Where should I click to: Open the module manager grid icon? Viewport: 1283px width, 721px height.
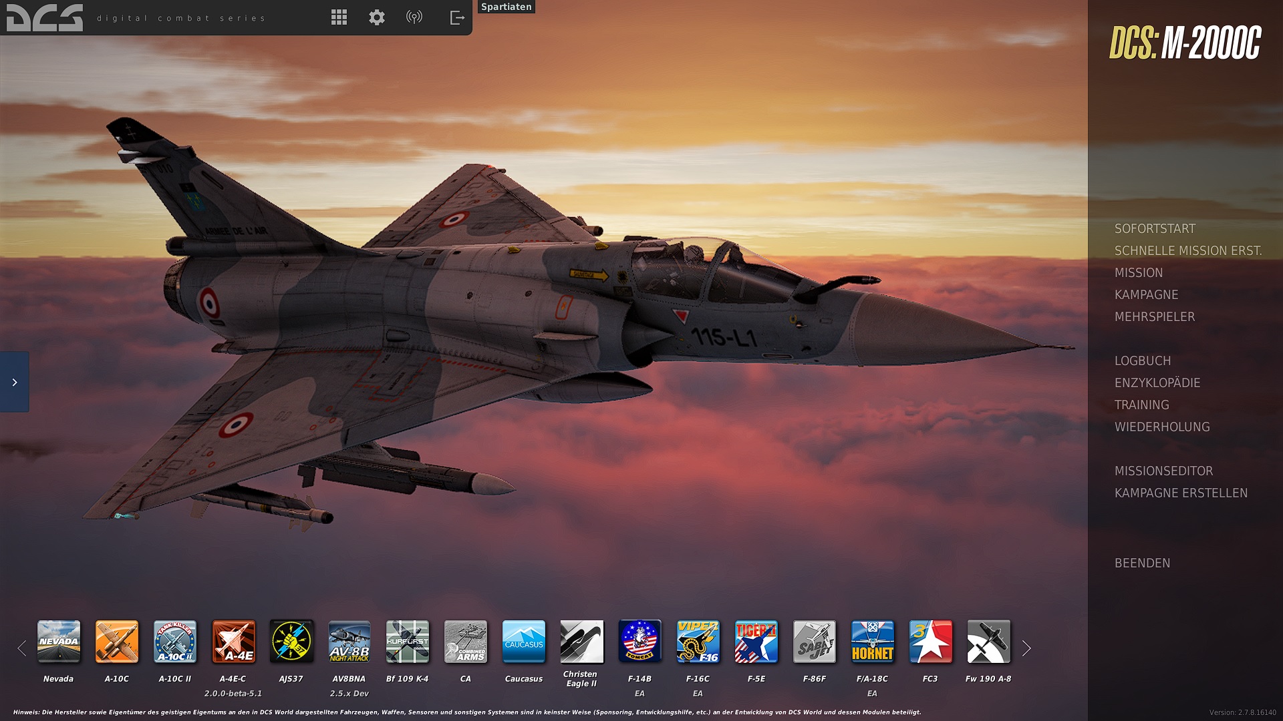[x=339, y=17]
